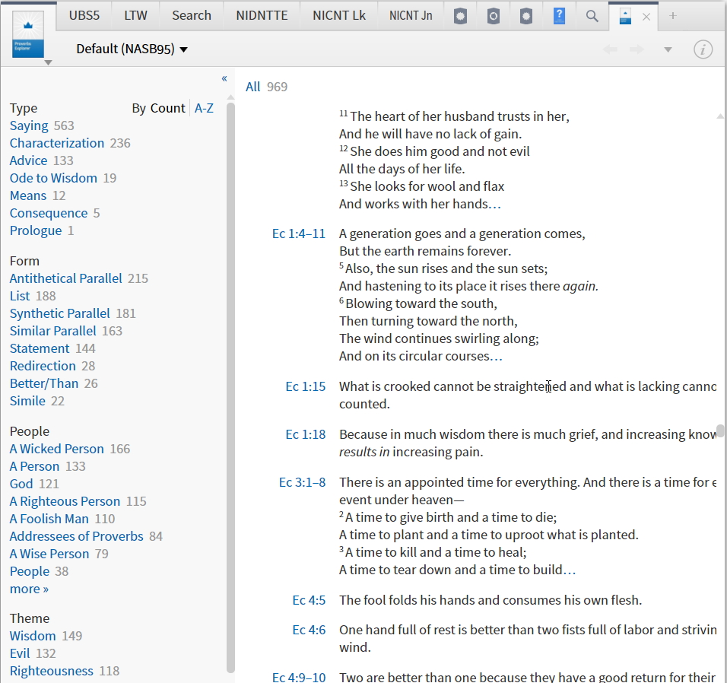727x683 pixels.
Task: Switch to the LTW tab
Action: coord(135,16)
